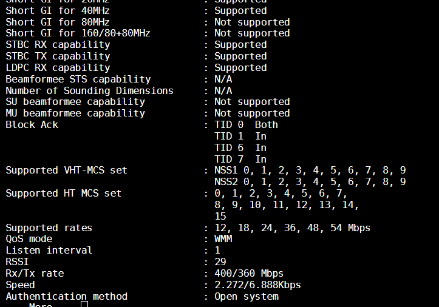Image resolution: width=439 pixels, height=307 pixels.
Task: Click the 'LDPC RX capability' label
Action: click(58, 67)
